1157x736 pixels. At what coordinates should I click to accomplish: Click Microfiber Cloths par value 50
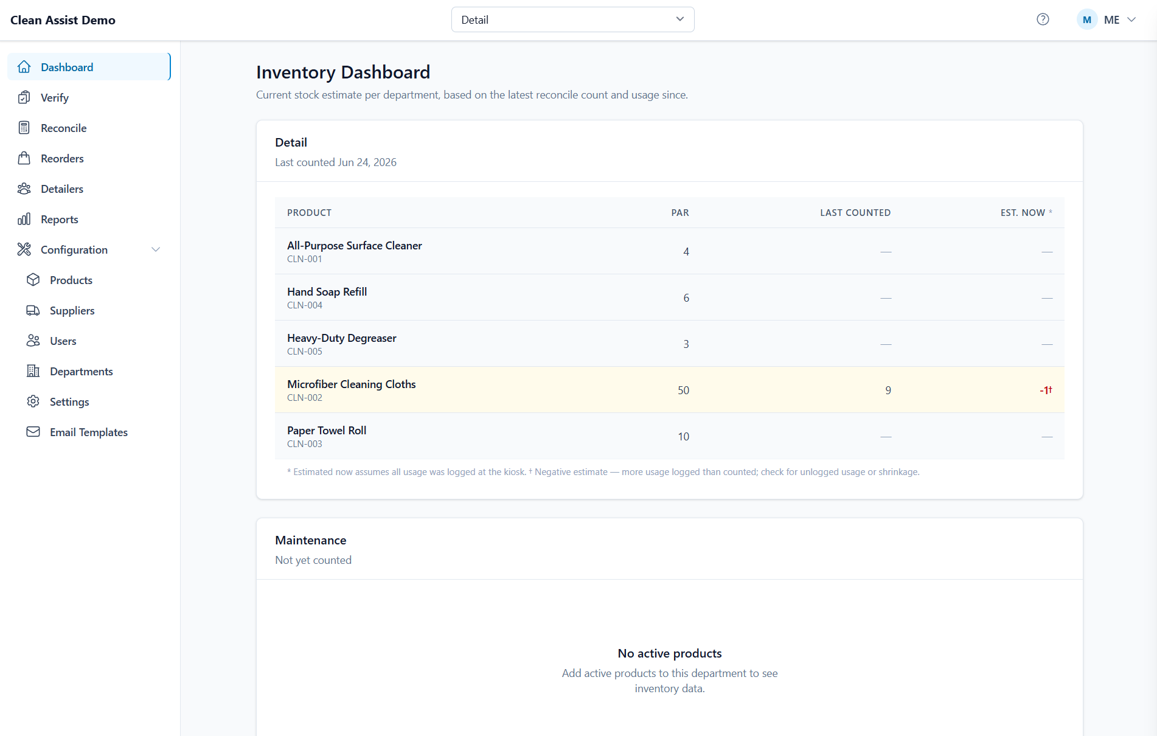[683, 391]
